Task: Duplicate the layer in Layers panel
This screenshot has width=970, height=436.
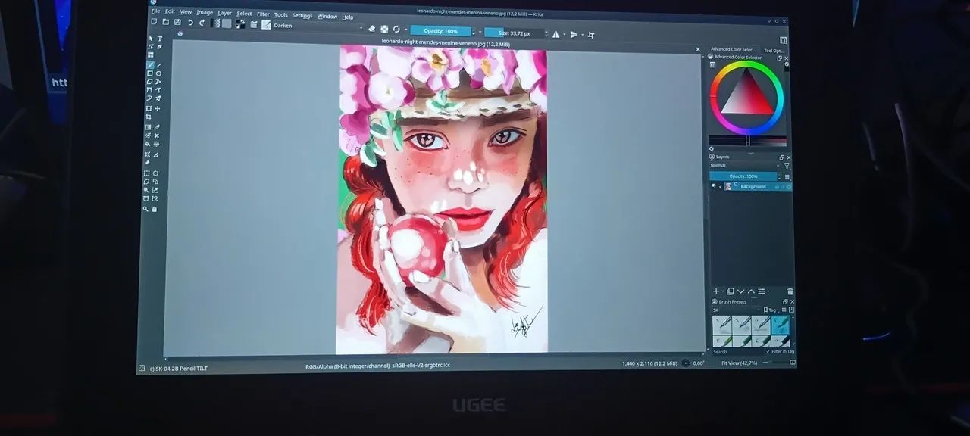Action: [x=731, y=291]
